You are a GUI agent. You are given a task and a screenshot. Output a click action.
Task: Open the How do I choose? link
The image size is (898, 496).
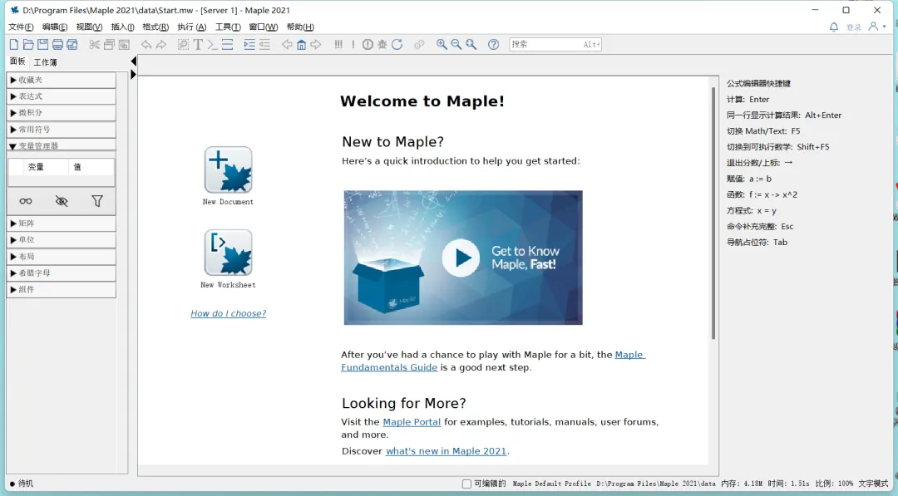click(x=228, y=313)
